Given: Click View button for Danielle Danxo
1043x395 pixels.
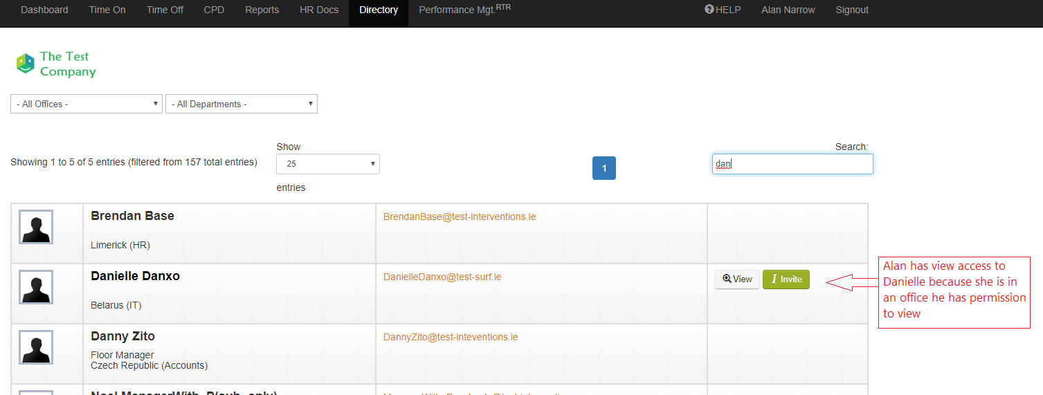Looking at the screenshot, I should [737, 279].
